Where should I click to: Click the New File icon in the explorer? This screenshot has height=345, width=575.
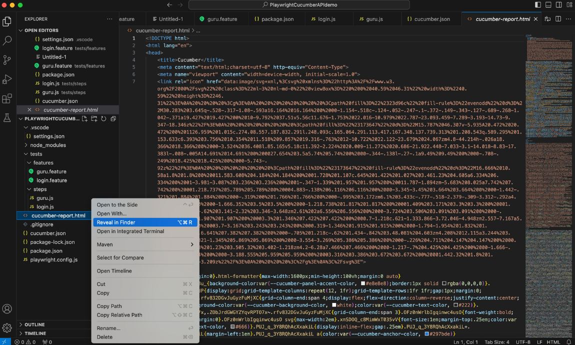click(x=84, y=119)
